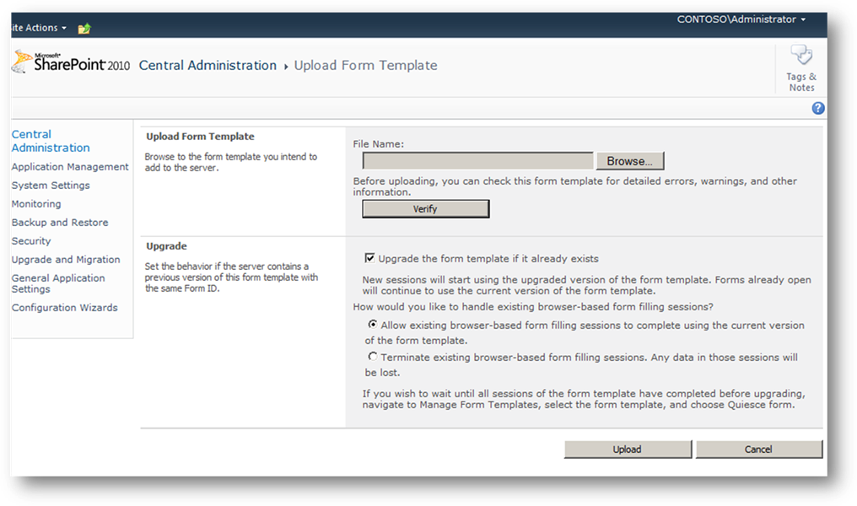Open Backup and Restore link
Viewport: 857px width, 506px height.
60,223
